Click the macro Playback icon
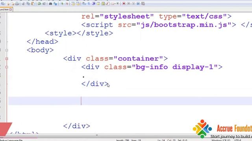Screen dimensions: 252x141 [133, 4]
